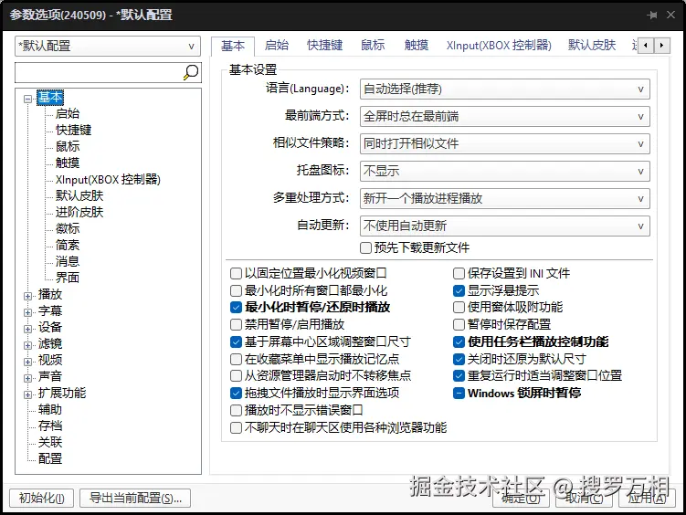The width and height of the screenshot is (686, 515).
Task: Enable 以固定位置最小化视频窗口 checkbox
Action: click(236, 274)
